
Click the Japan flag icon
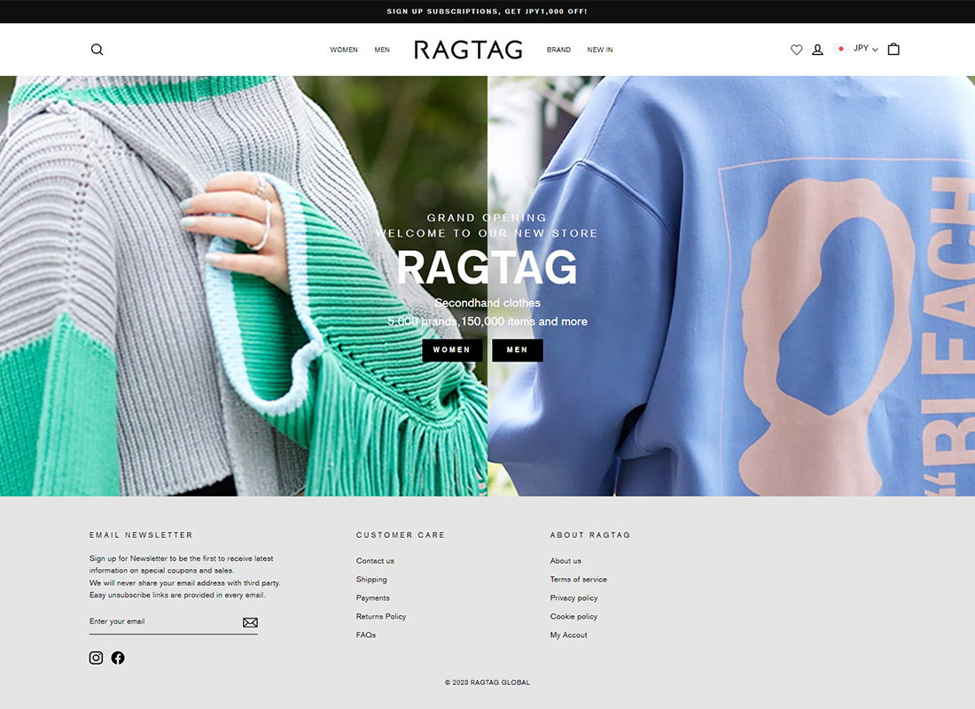pos(840,49)
